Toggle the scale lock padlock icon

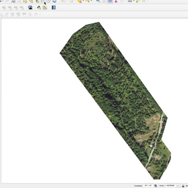pyautogui.click(x=183, y=186)
